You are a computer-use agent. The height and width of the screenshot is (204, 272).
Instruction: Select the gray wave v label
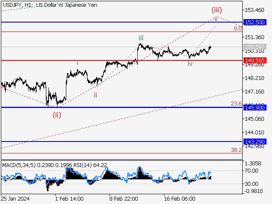click(x=216, y=19)
